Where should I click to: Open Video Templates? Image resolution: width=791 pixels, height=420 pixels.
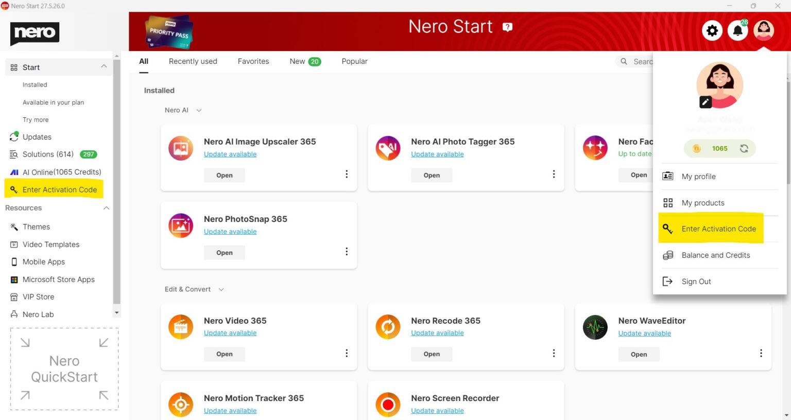tap(51, 244)
